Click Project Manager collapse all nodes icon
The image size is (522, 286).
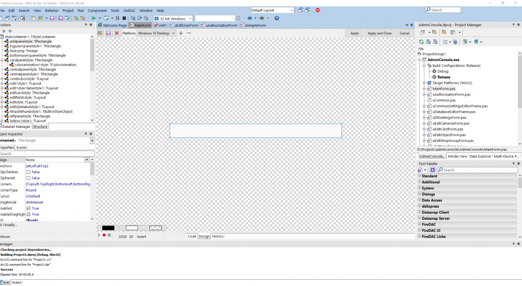pyautogui.click(x=435, y=42)
